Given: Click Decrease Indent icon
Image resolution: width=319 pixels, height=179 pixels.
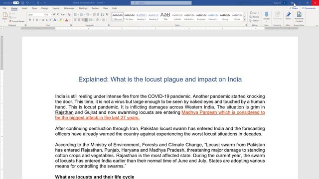Looking at the screenshot, I should [94, 14].
